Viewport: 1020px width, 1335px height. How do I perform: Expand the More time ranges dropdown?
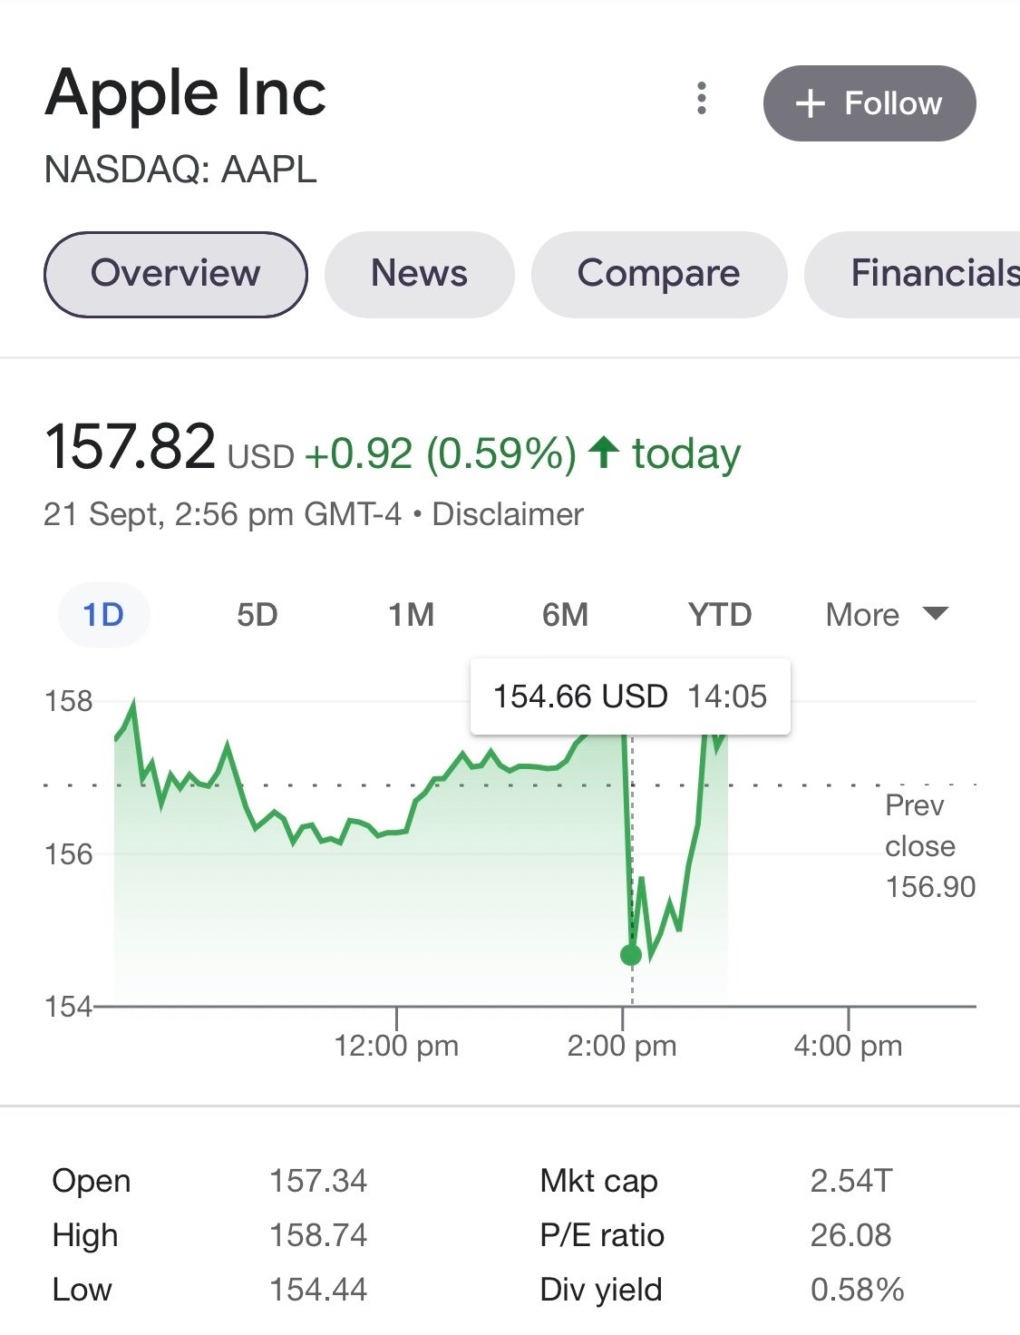click(x=887, y=615)
